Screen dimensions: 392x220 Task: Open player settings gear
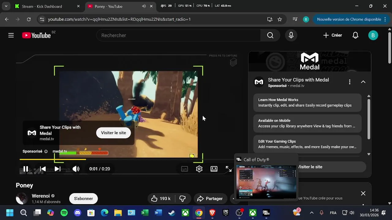[199, 169]
